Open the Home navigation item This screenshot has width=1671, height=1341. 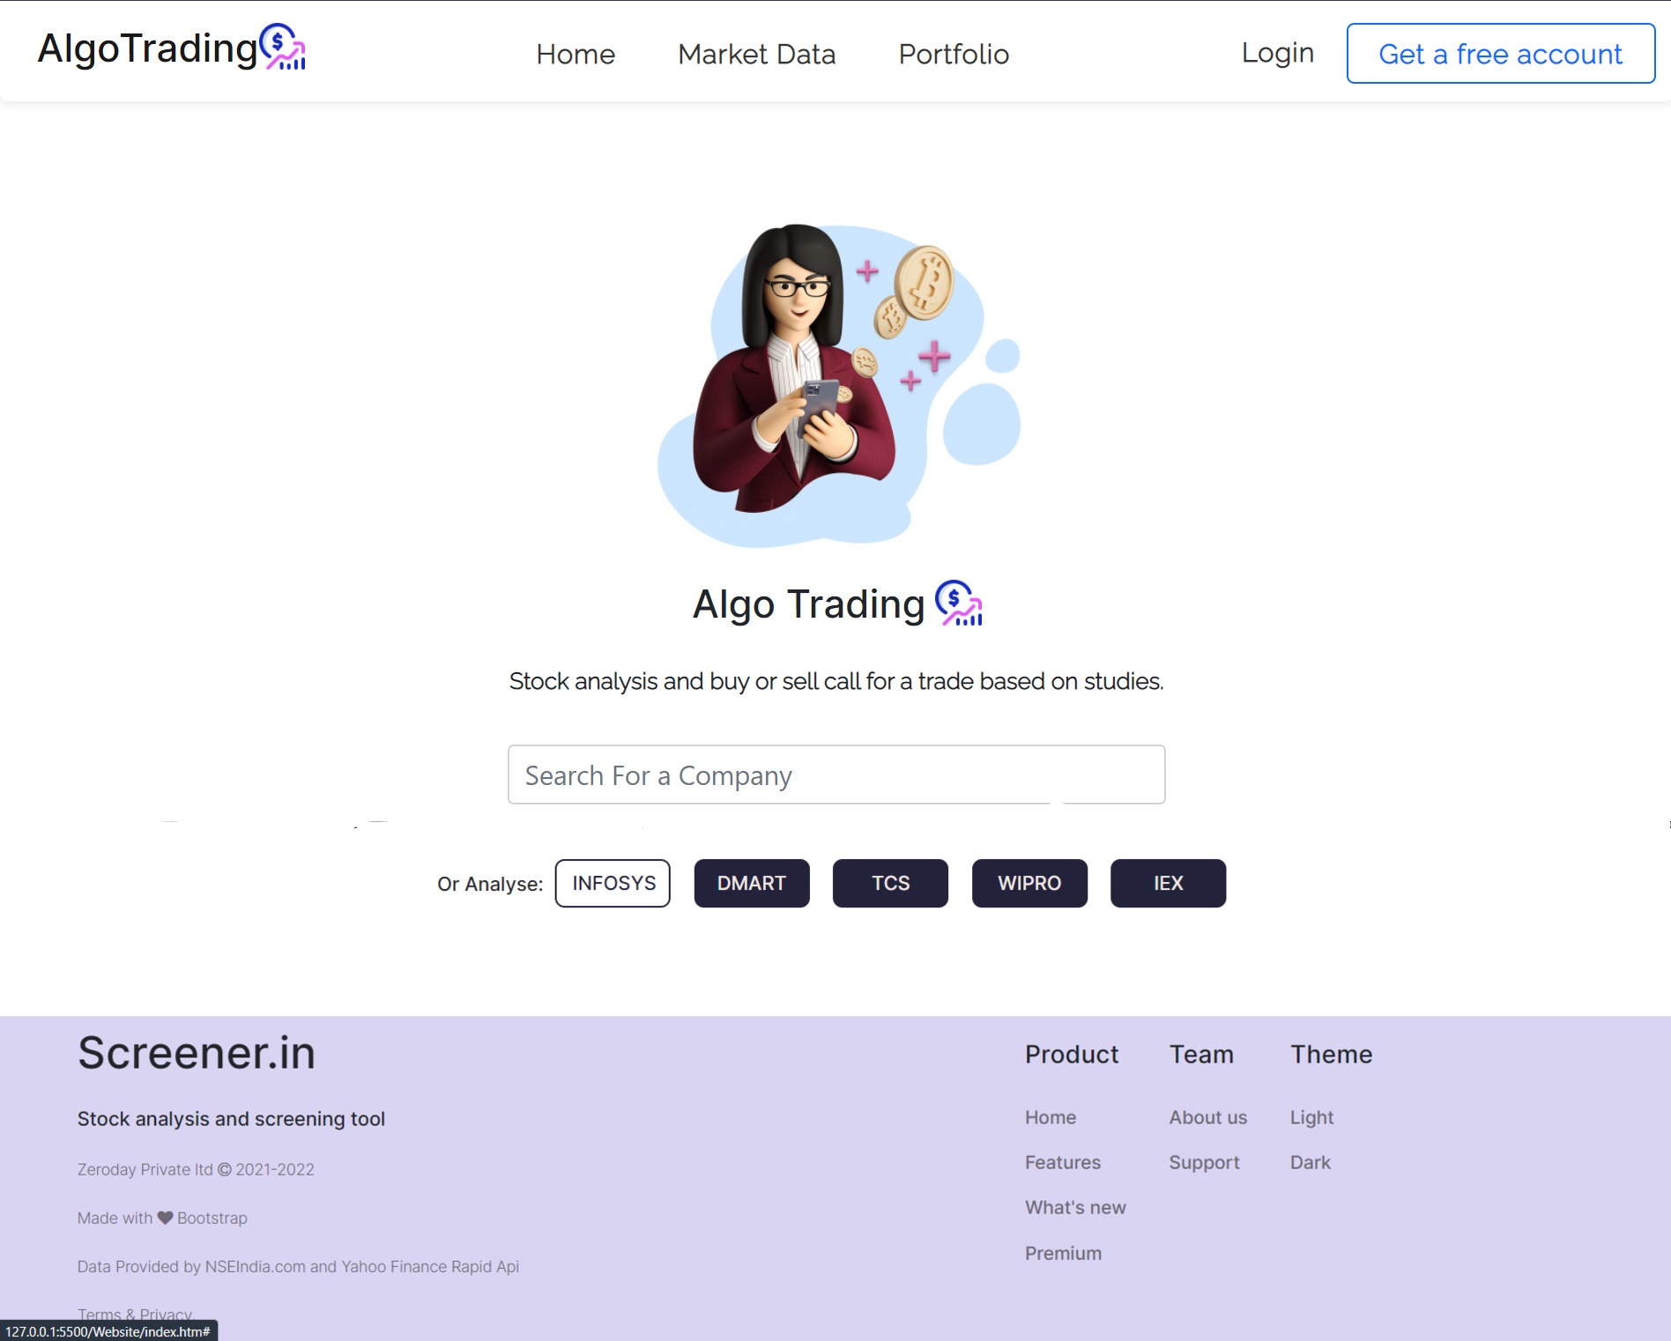point(576,54)
